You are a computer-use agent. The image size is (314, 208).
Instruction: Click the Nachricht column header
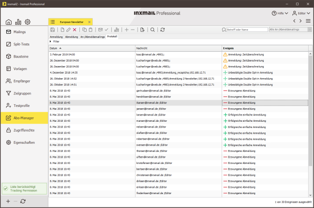pyautogui.click(x=179, y=48)
